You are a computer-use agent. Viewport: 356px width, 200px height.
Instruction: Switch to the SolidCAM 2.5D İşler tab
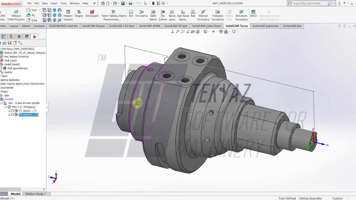coord(122,26)
